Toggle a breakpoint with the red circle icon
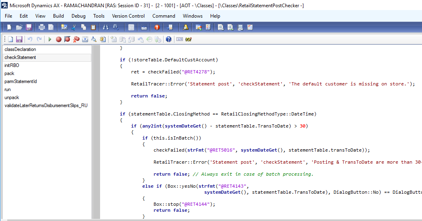The width and height of the screenshot is (422, 221). (58, 39)
